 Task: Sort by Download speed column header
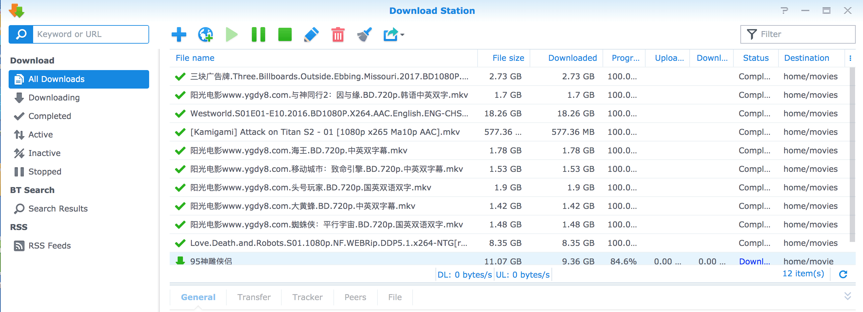click(712, 58)
